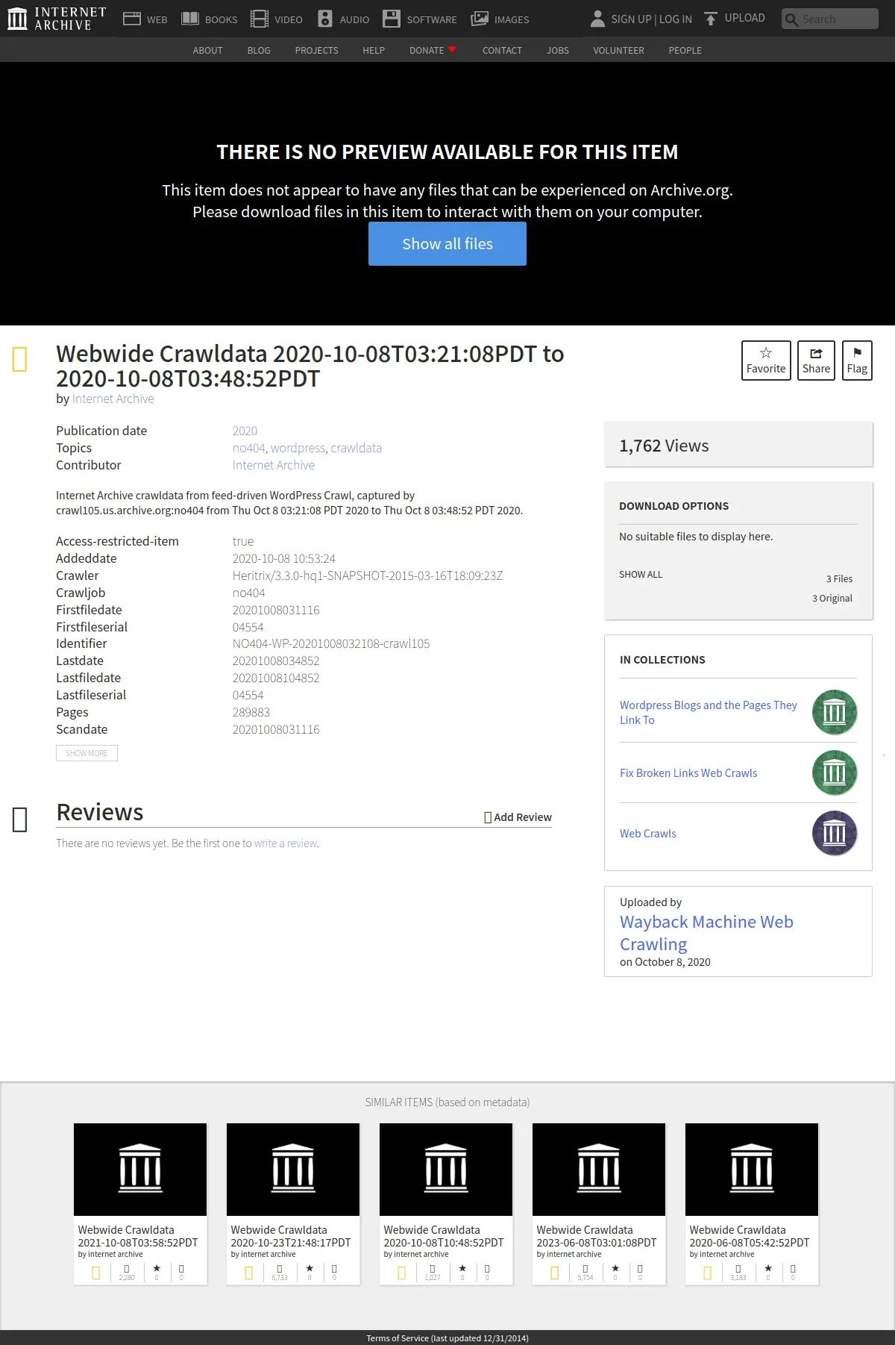Open the Projects menu item
This screenshot has width=895, height=1345.
[316, 50]
